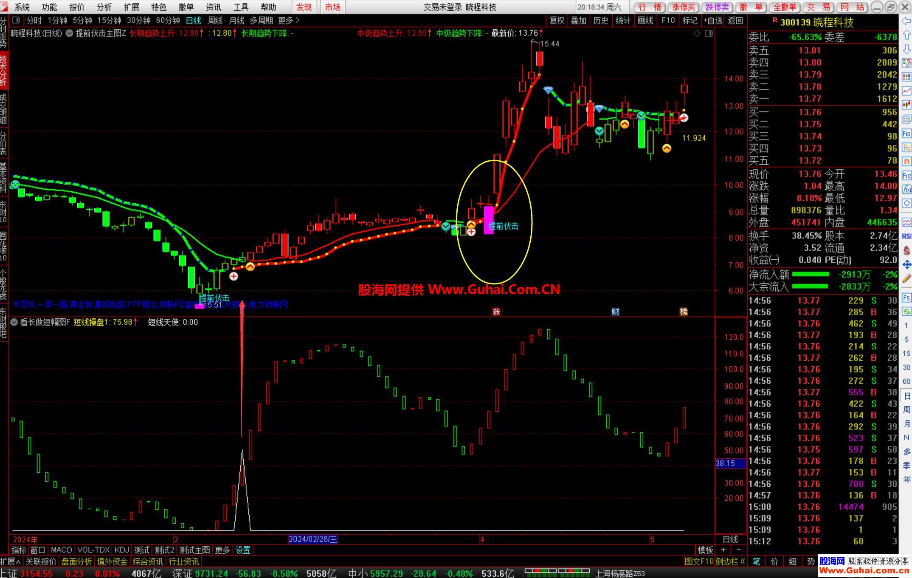Switch to the MACD indicator tab
Image resolution: width=912 pixels, height=578 pixels.
click(61, 550)
